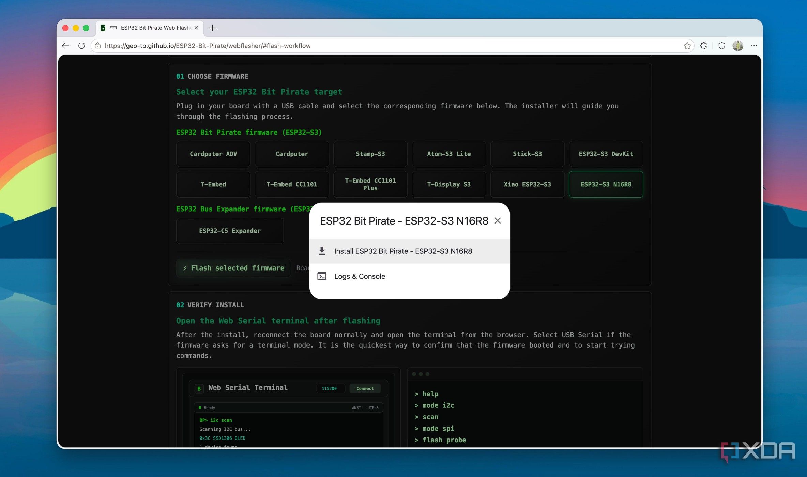Choose Xiao ESP32-S3 firmware
807x477 pixels.
point(527,184)
